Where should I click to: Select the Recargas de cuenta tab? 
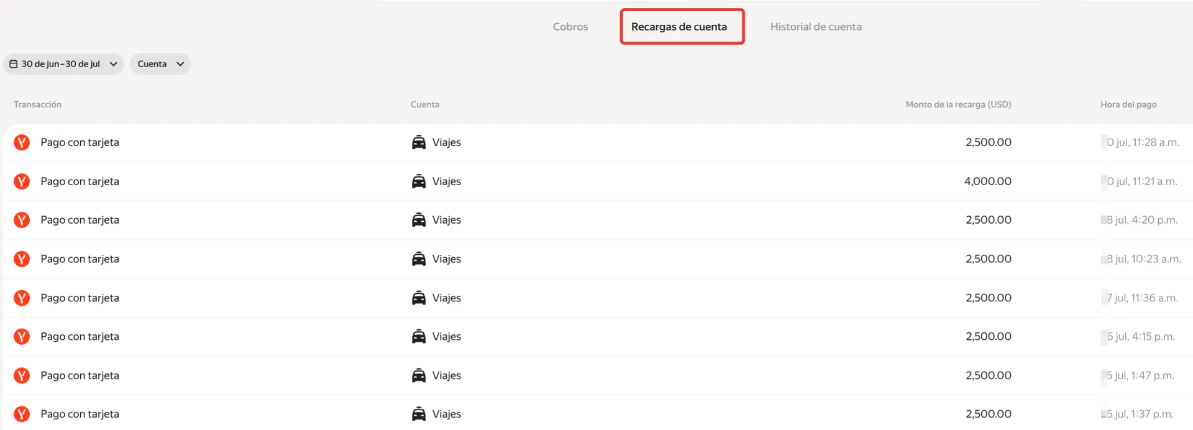pyautogui.click(x=679, y=27)
